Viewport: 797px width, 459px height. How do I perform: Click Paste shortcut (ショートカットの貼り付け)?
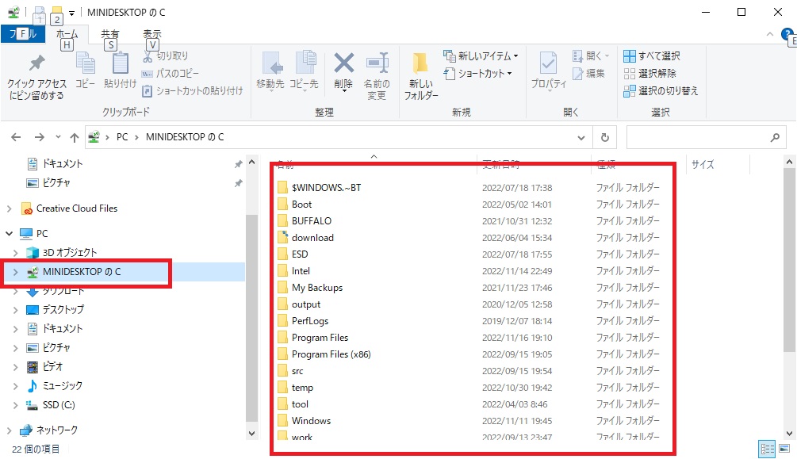coord(193,91)
